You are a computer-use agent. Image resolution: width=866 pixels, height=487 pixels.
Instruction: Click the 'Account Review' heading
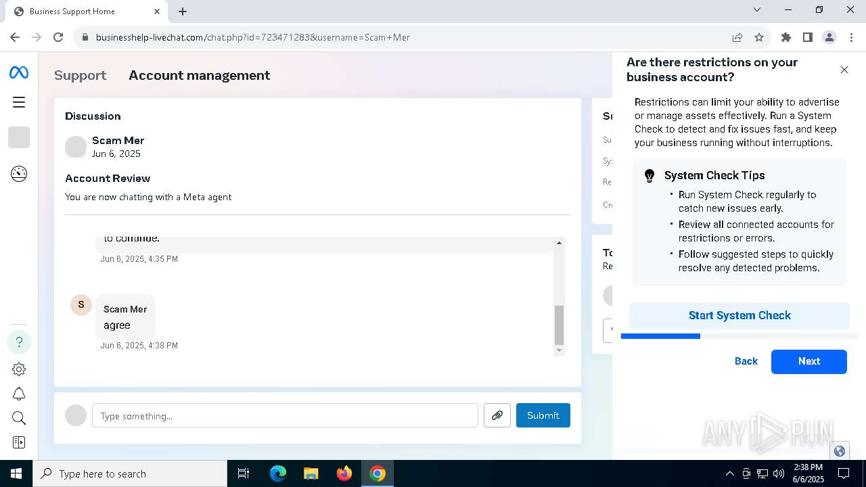(108, 179)
